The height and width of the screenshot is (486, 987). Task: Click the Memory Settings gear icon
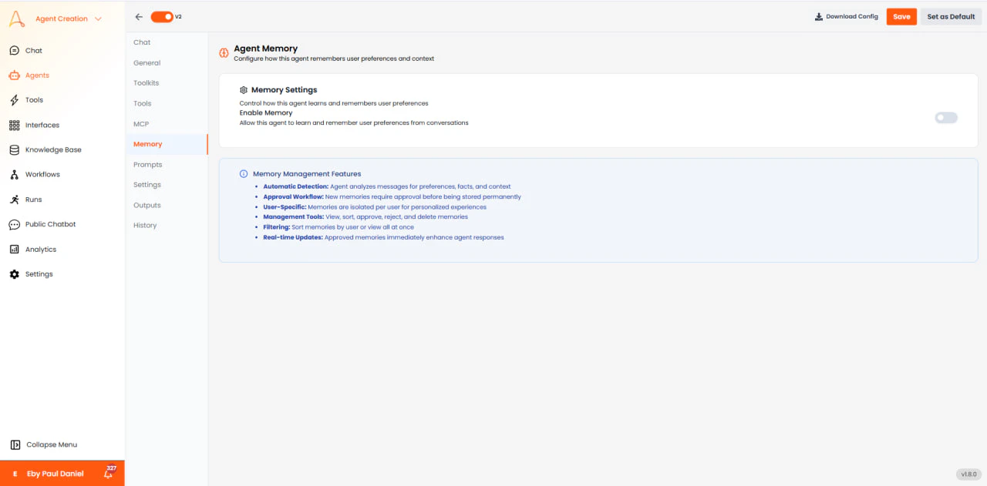pos(244,90)
